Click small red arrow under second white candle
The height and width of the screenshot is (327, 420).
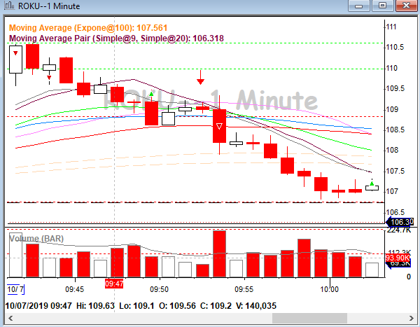pos(49,78)
